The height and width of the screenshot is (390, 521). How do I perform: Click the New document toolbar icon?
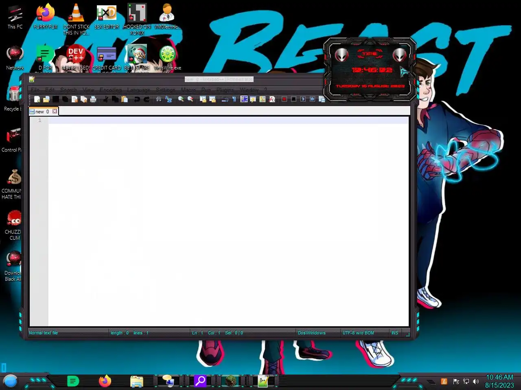pyautogui.click(x=37, y=99)
